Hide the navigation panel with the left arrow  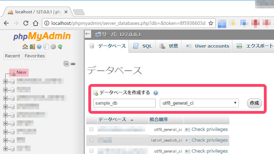pyautogui.click(x=88, y=34)
